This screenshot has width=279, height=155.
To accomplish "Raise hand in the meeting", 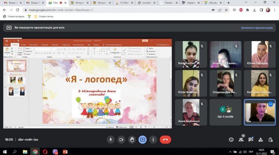I will (132, 140).
